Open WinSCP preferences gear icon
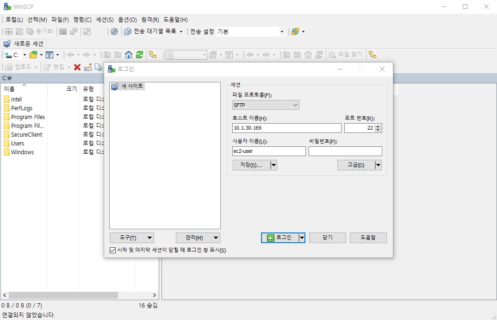Viewport: 497px width, 320px height. point(114,31)
